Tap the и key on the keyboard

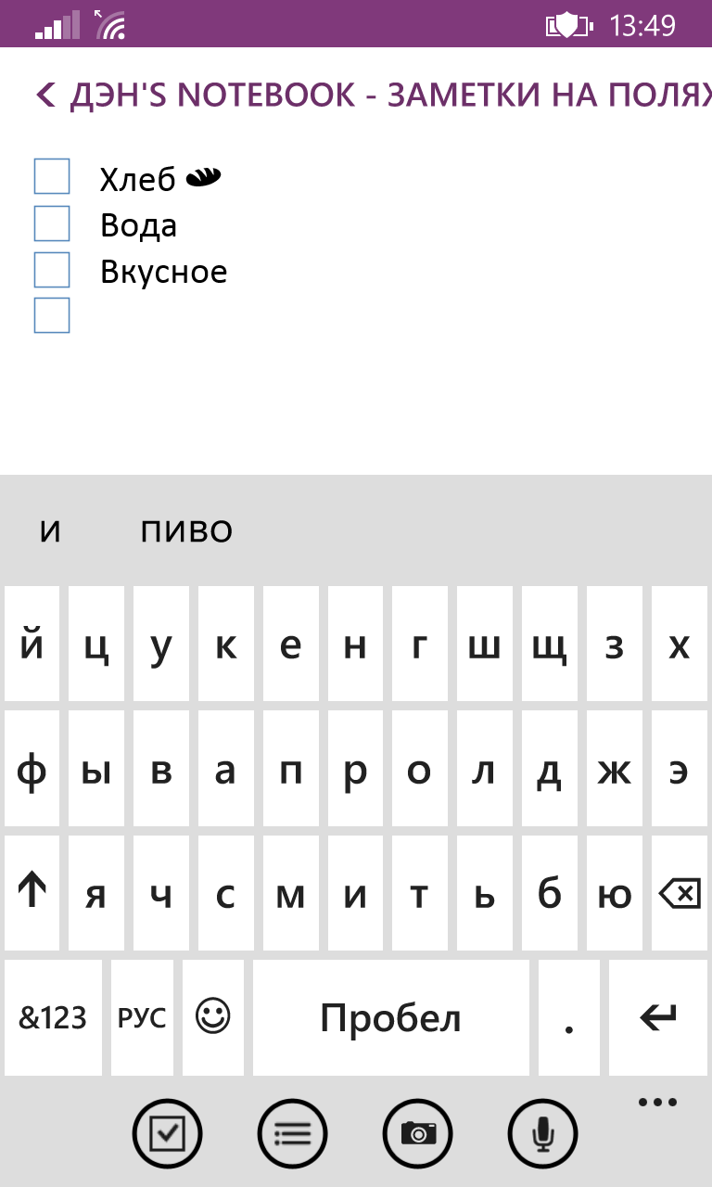coord(355,893)
